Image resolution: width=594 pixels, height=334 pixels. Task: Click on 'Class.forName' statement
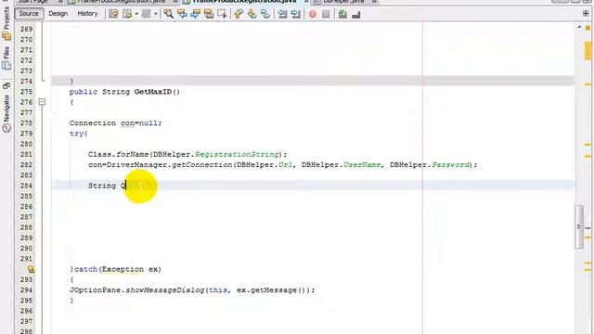187,155
